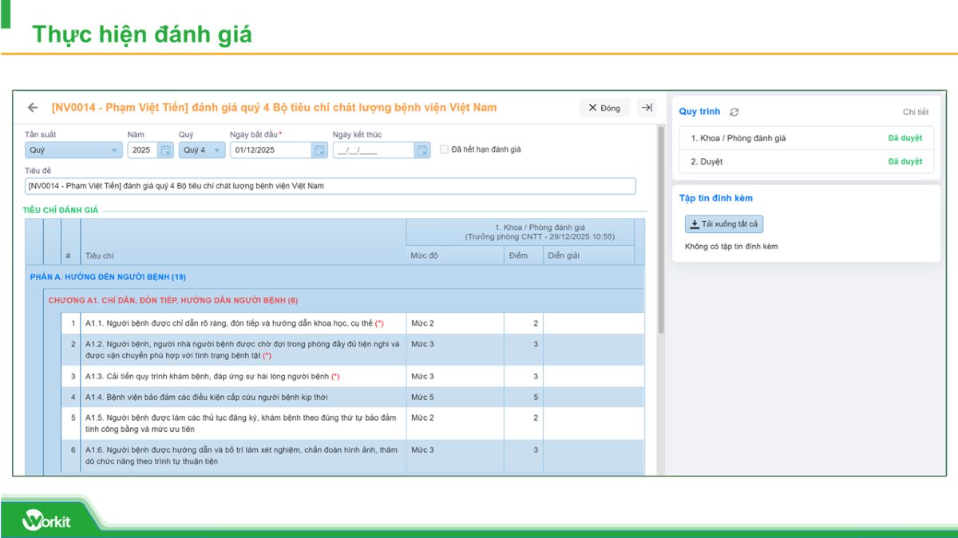This screenshot has width=958, height=538.
Task: Click the collapse panel arrow icon
Action: (x=647, y=108)
